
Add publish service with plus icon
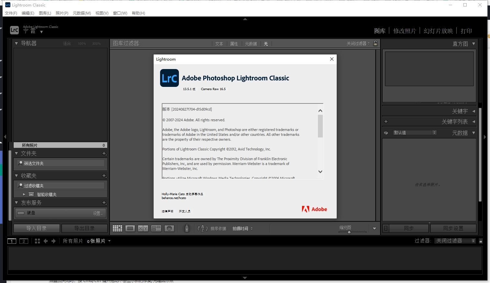pyautogui.click(x=104, y=203)
